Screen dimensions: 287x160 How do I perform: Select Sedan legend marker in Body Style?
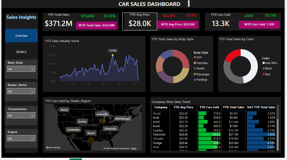click(x=195, y=68)
